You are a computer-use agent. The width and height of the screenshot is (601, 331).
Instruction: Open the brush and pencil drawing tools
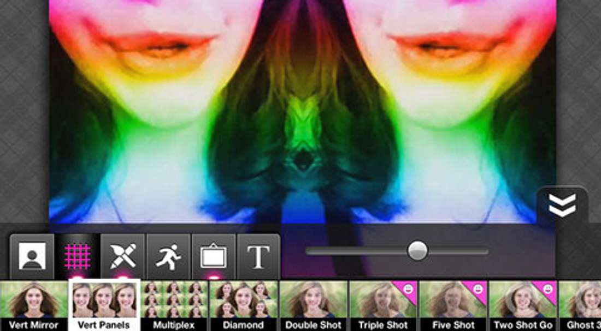click(x=122, y=256)
